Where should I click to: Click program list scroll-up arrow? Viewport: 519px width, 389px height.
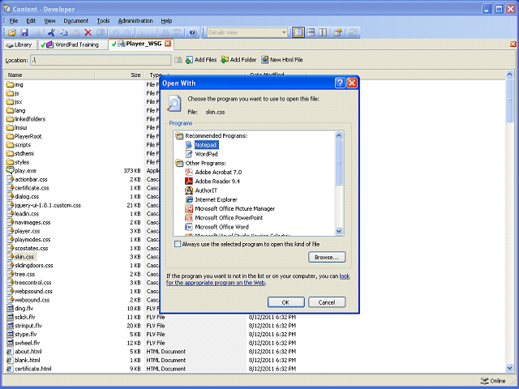[339, 135]
